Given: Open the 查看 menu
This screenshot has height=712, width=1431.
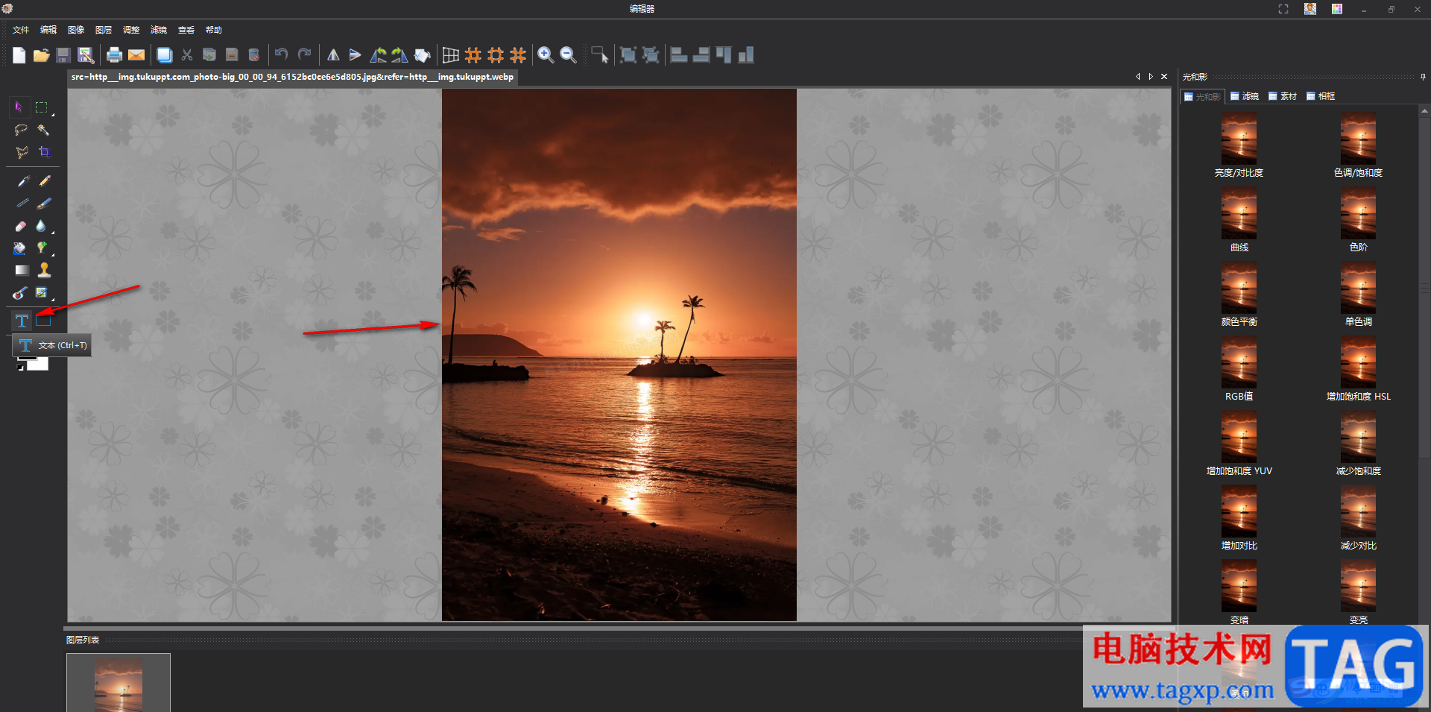Looking at the screenshot, I should click(186, 30).
